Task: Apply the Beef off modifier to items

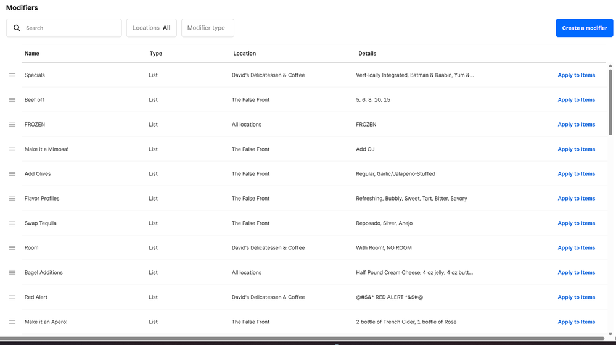Action: (x=577, y=100)
